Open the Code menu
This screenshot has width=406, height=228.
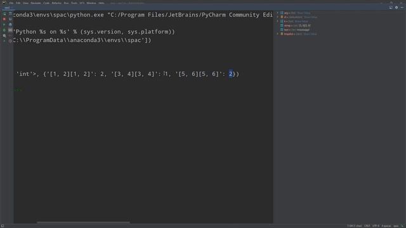coord(46,3)
